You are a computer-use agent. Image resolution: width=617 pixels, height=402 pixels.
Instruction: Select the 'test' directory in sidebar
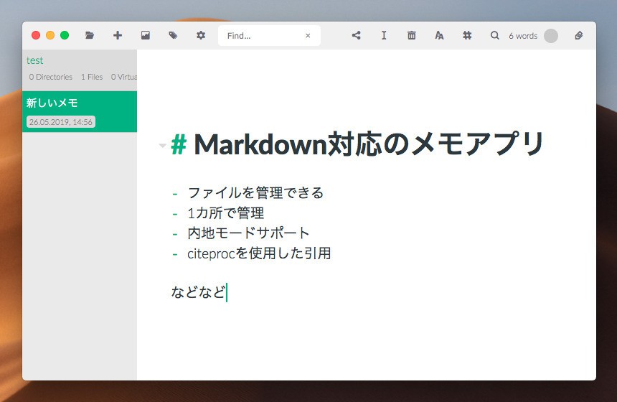click(35, 60)
